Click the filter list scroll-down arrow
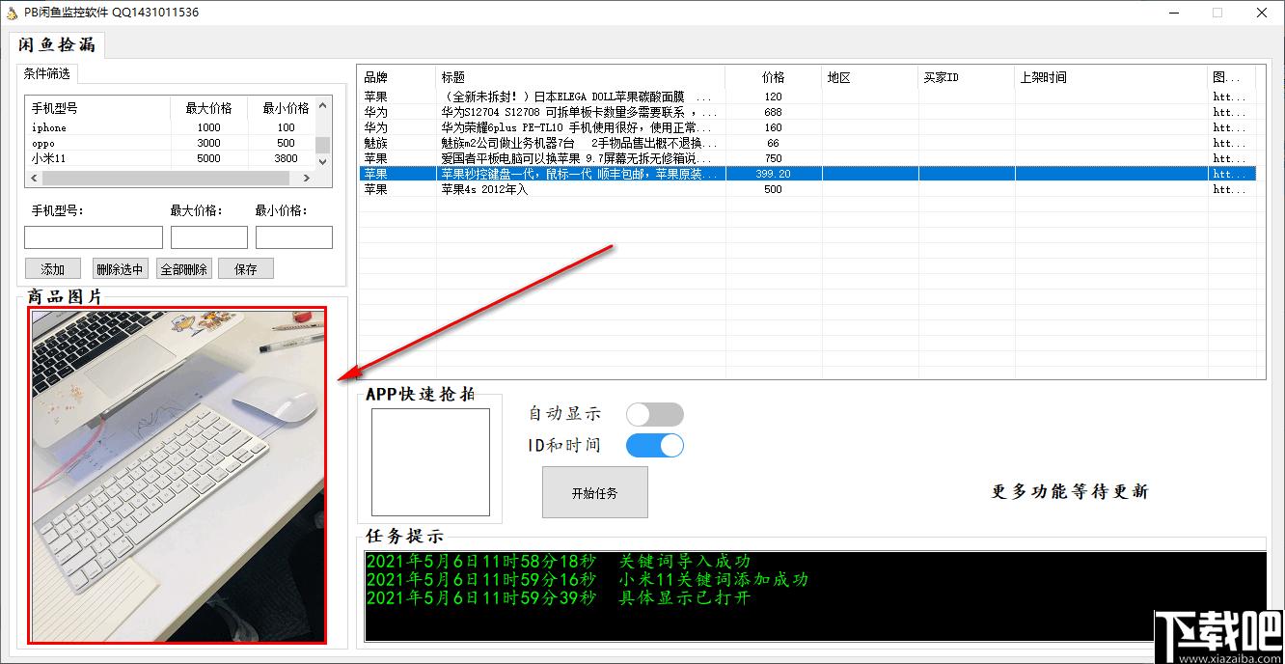 pos(323,161)
